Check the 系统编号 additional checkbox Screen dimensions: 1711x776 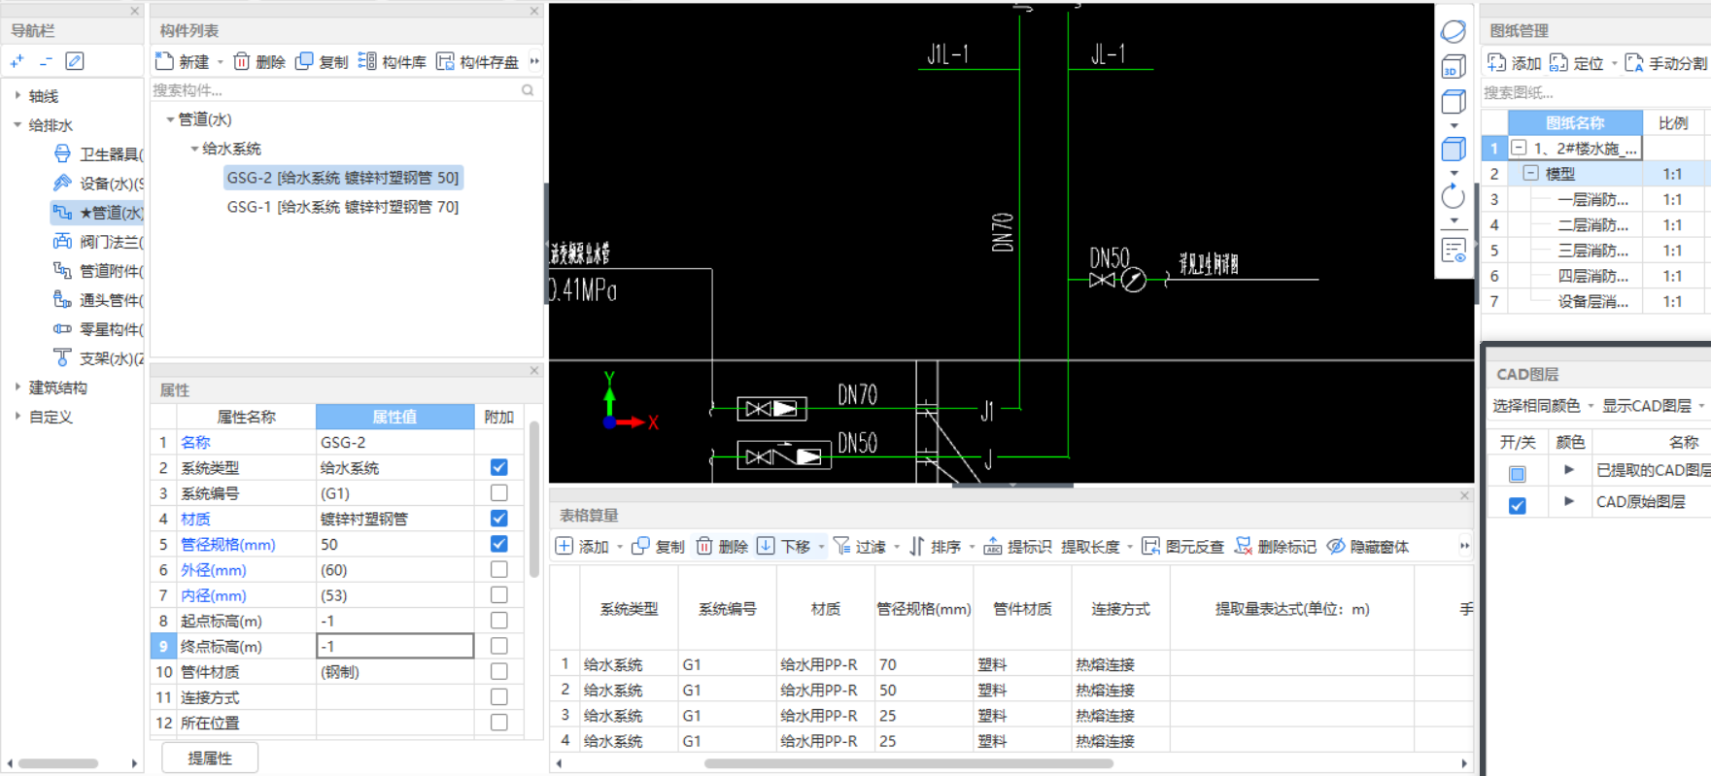[x=499, y=493]
